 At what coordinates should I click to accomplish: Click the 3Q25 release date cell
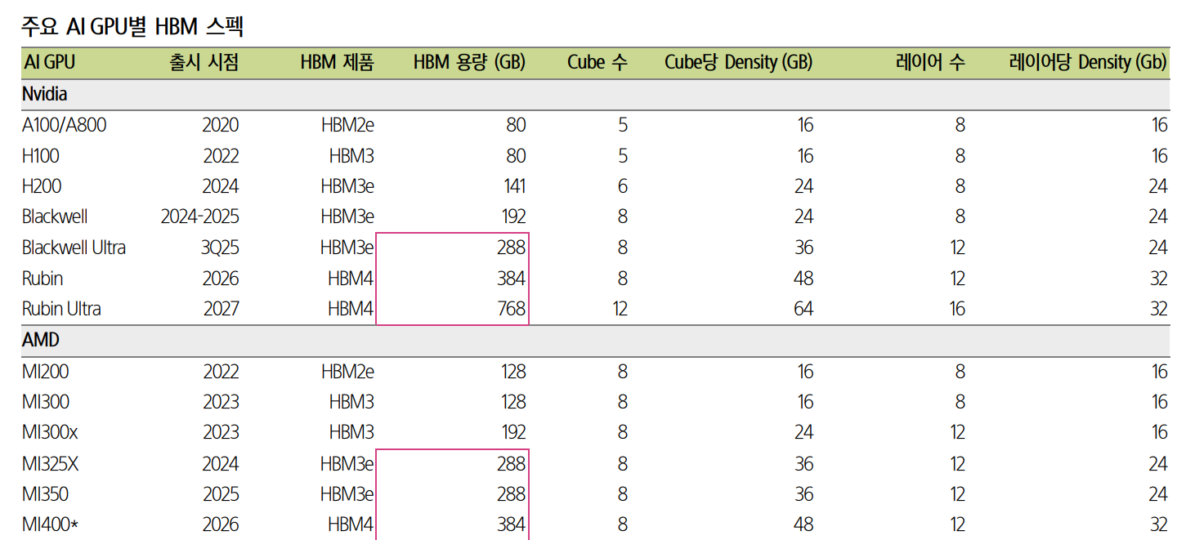[220, 248]
